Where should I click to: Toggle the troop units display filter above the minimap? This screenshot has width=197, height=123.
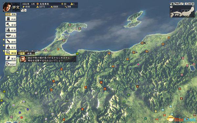[177, 4]
